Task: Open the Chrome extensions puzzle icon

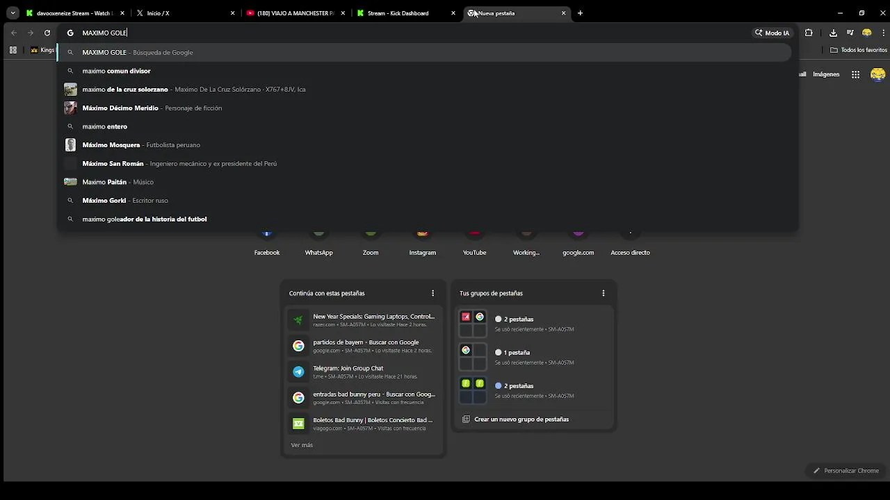Action: (x=809, y=33)
